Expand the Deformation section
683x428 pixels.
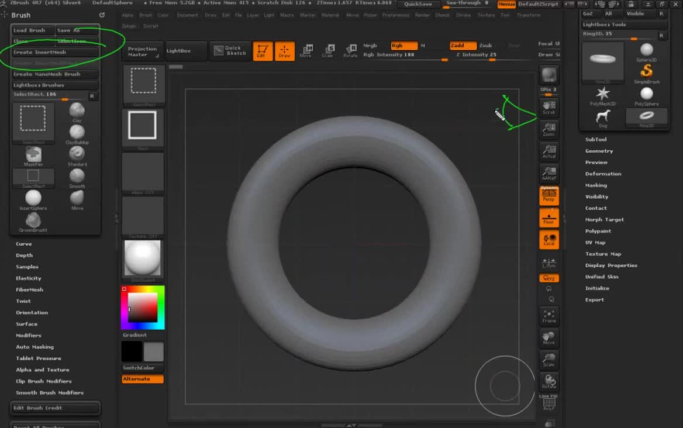603,174
